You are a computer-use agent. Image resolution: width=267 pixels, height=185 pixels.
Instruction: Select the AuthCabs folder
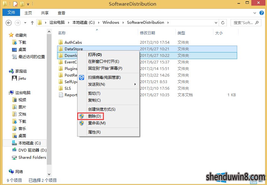click(73, 42)
